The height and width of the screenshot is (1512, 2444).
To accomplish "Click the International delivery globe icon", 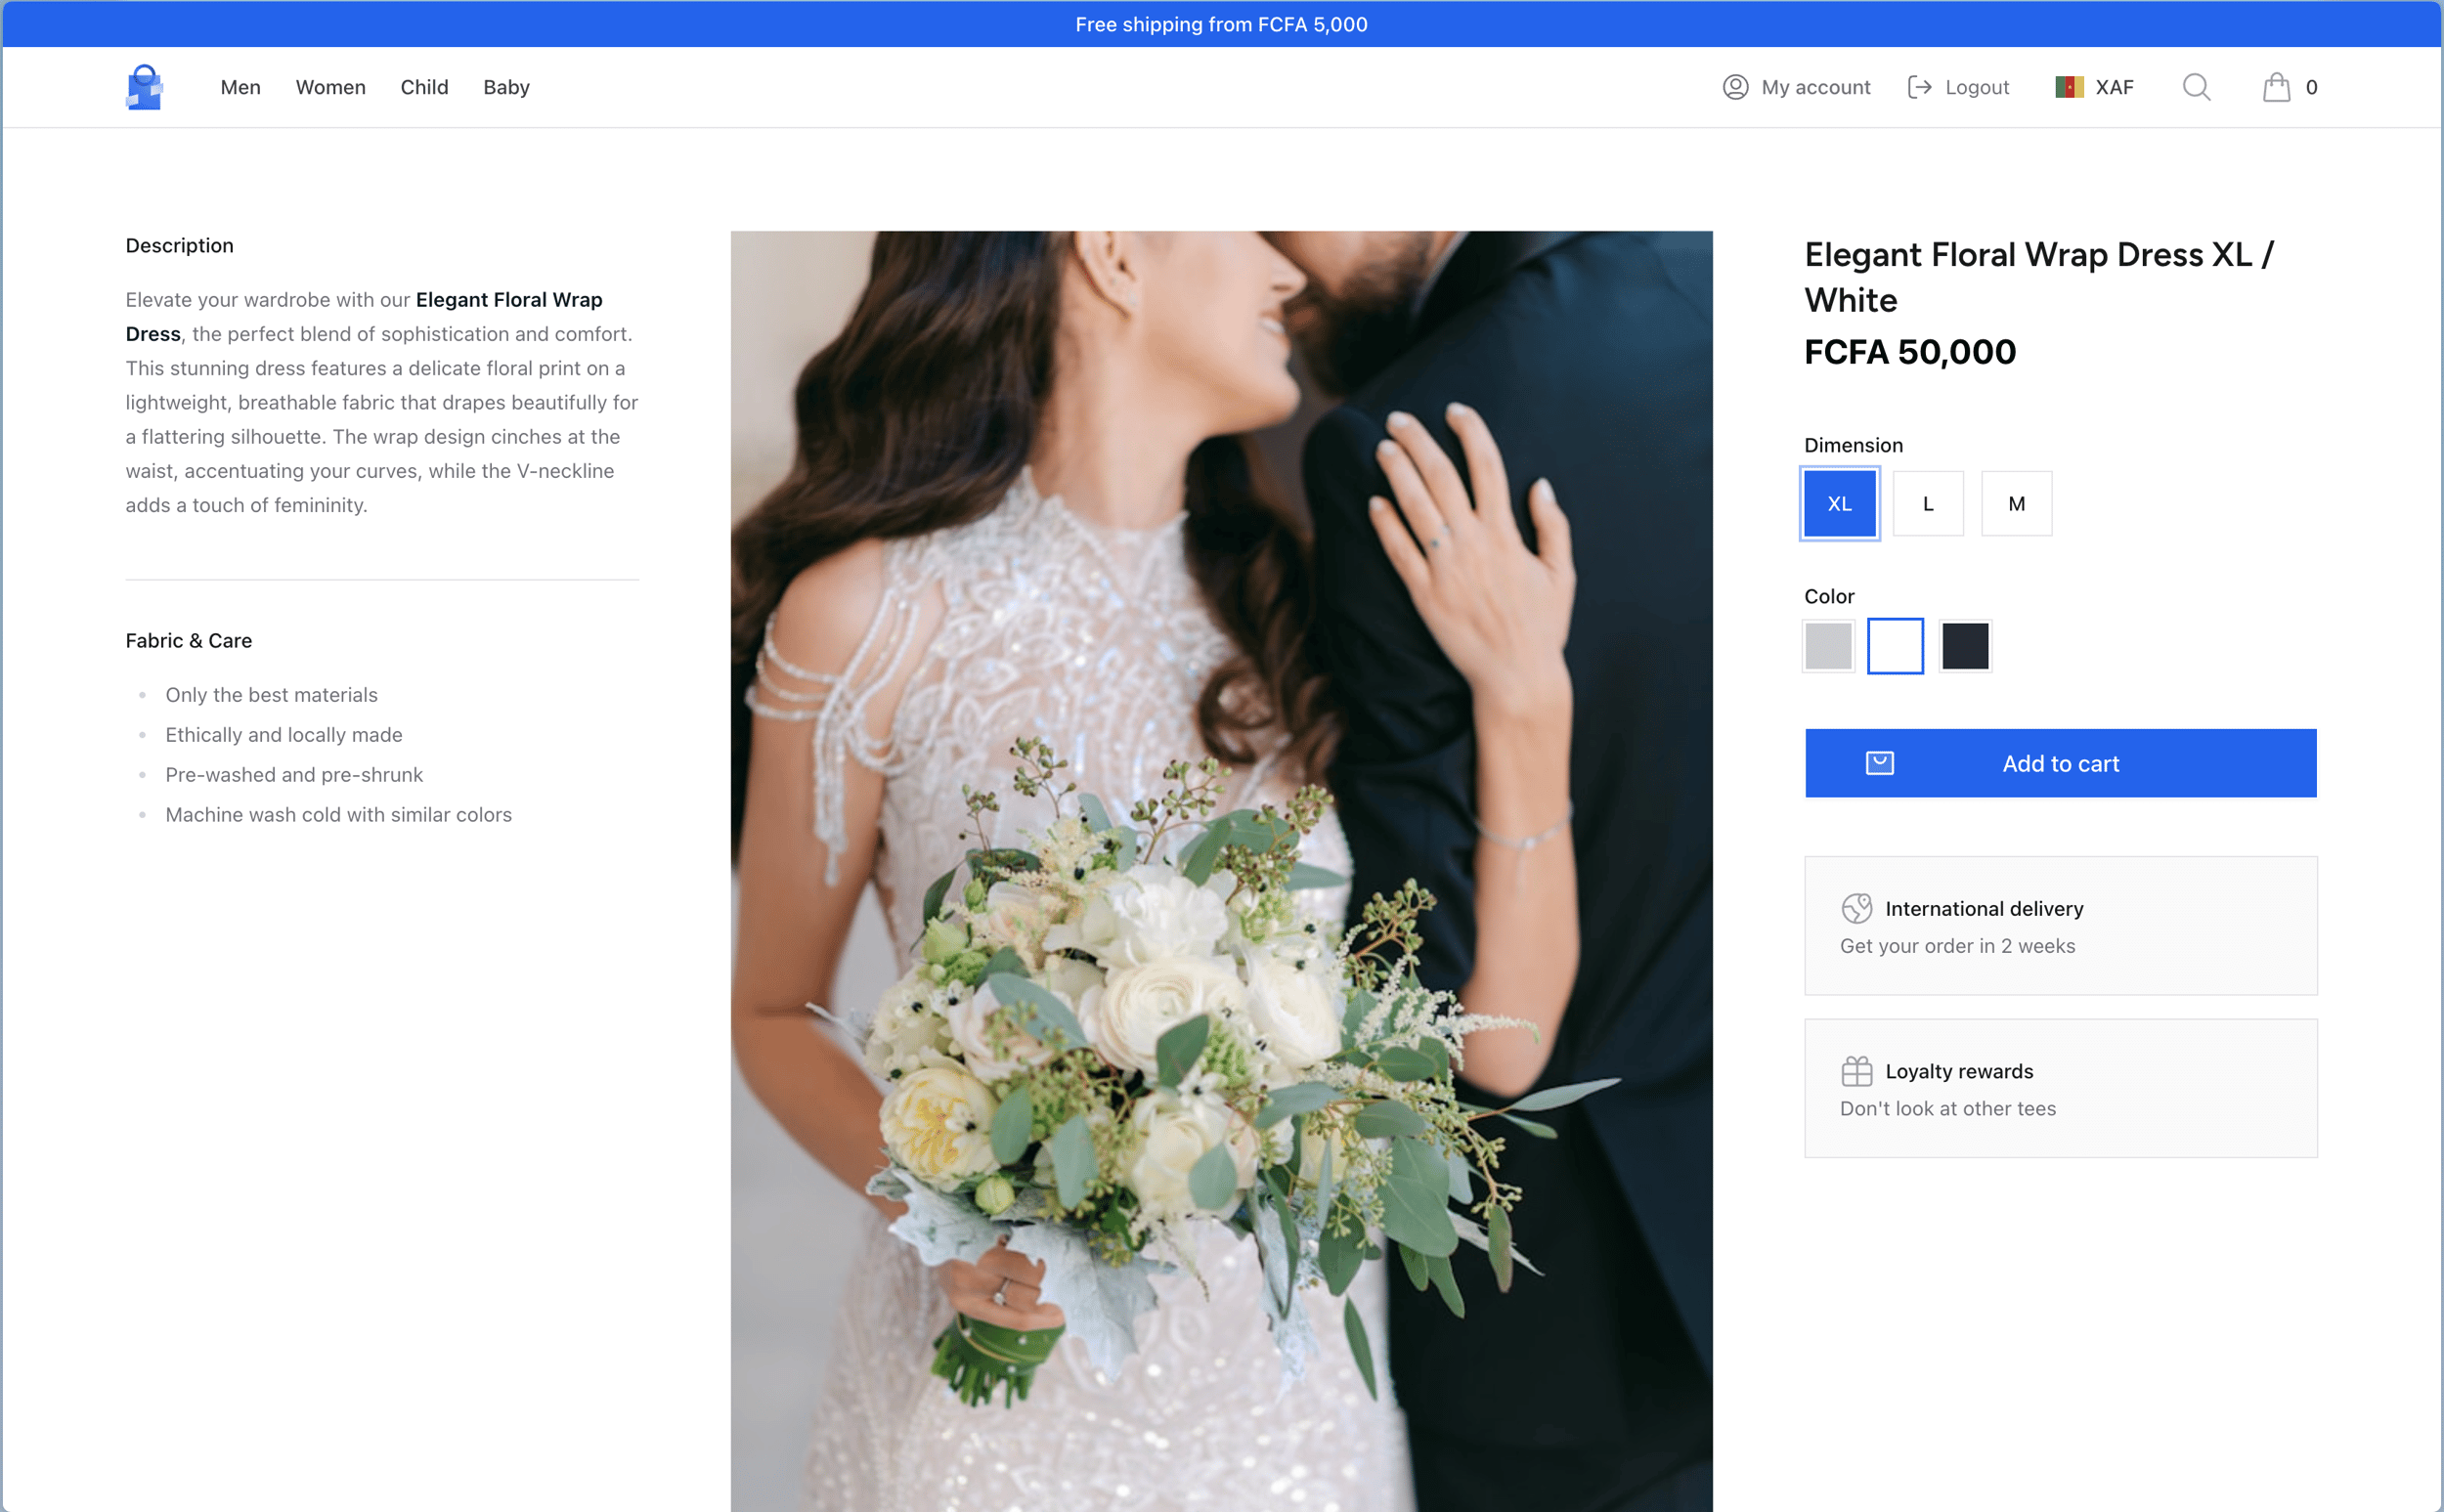I will tap(1857, 908).
